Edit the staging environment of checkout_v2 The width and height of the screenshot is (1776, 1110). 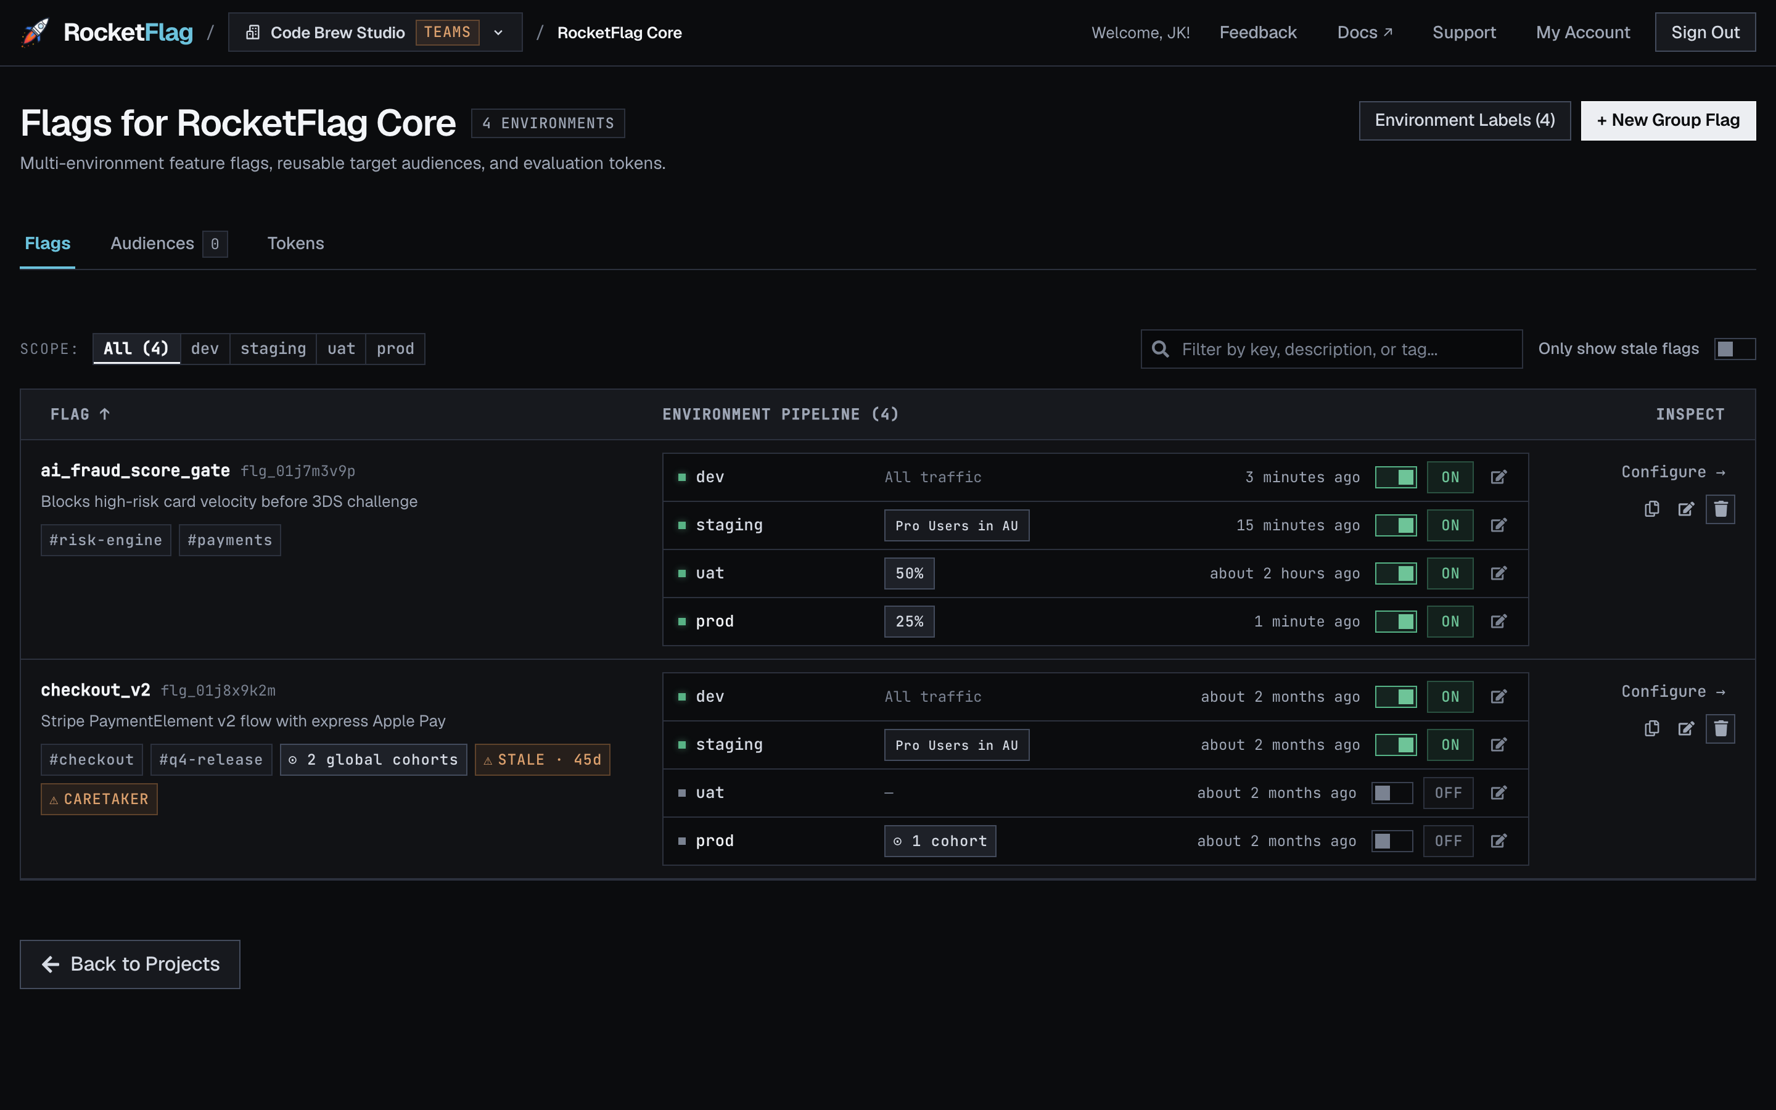(1498, 744)
